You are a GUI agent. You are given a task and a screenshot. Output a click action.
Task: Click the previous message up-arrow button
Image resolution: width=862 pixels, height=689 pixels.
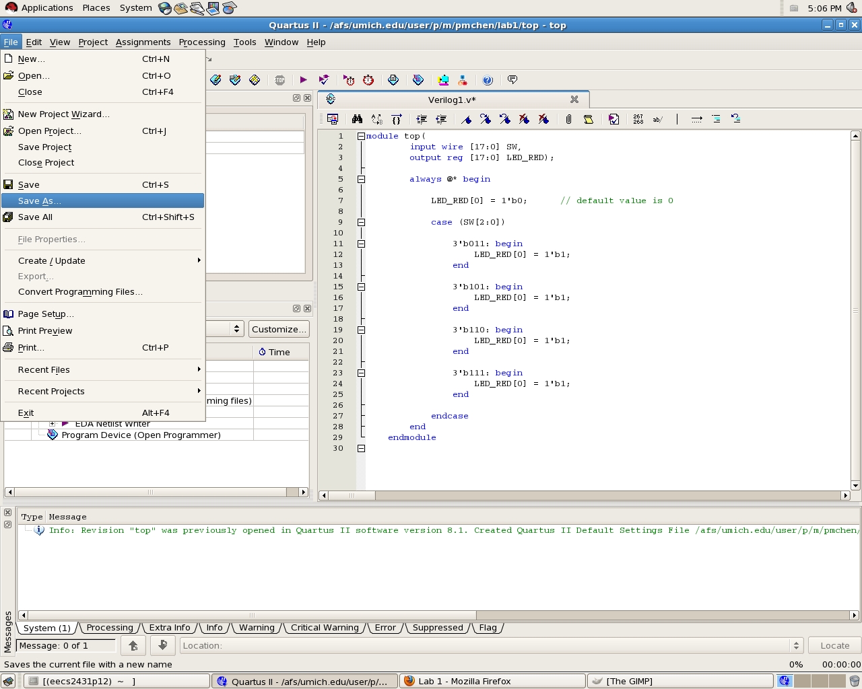(133, 645)
